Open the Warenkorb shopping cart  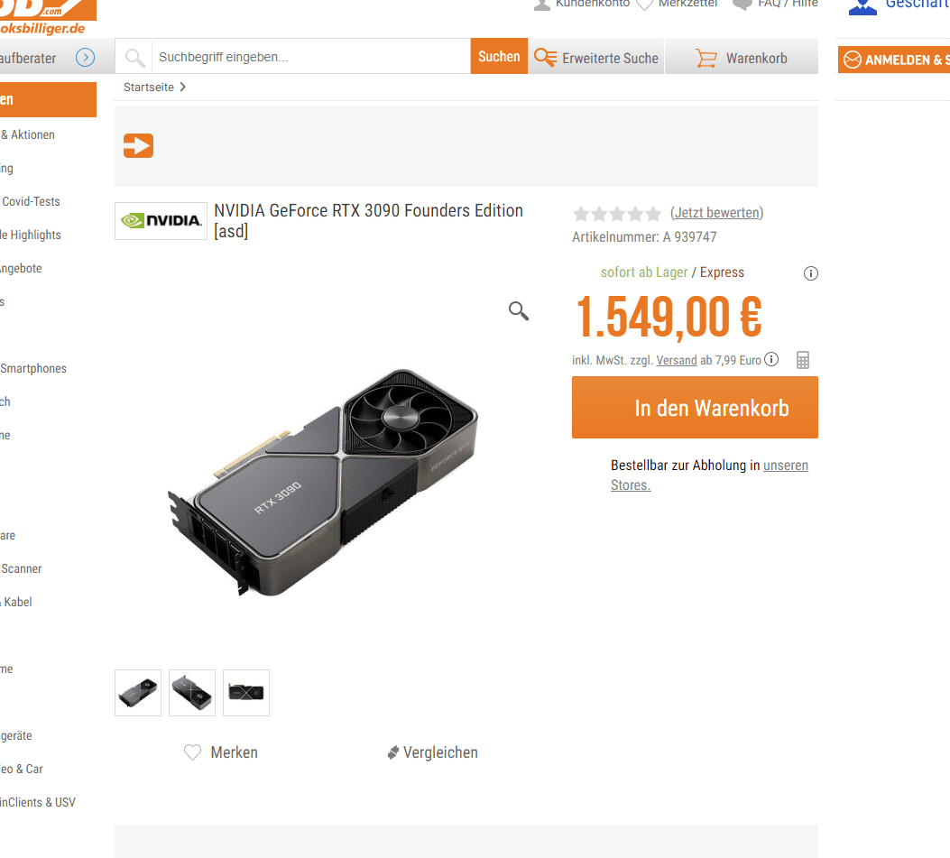(x=742, y=58)
